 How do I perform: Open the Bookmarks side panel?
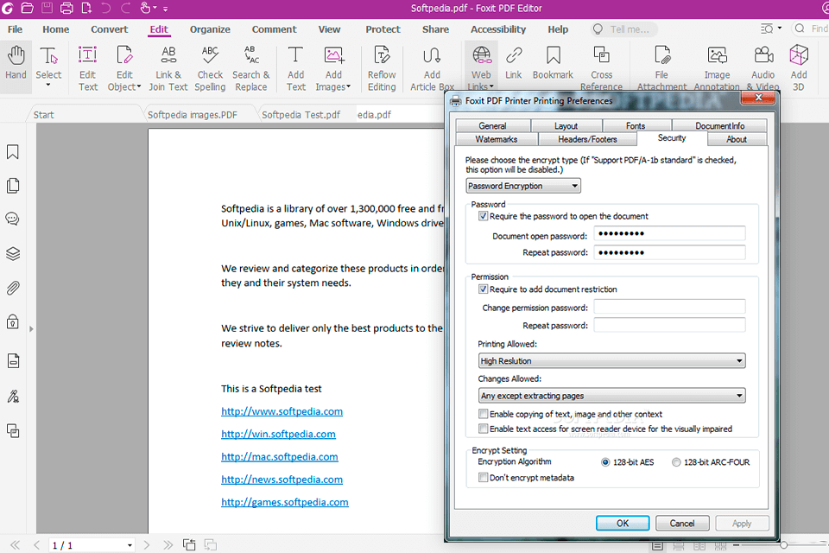(x=13, y=152)
